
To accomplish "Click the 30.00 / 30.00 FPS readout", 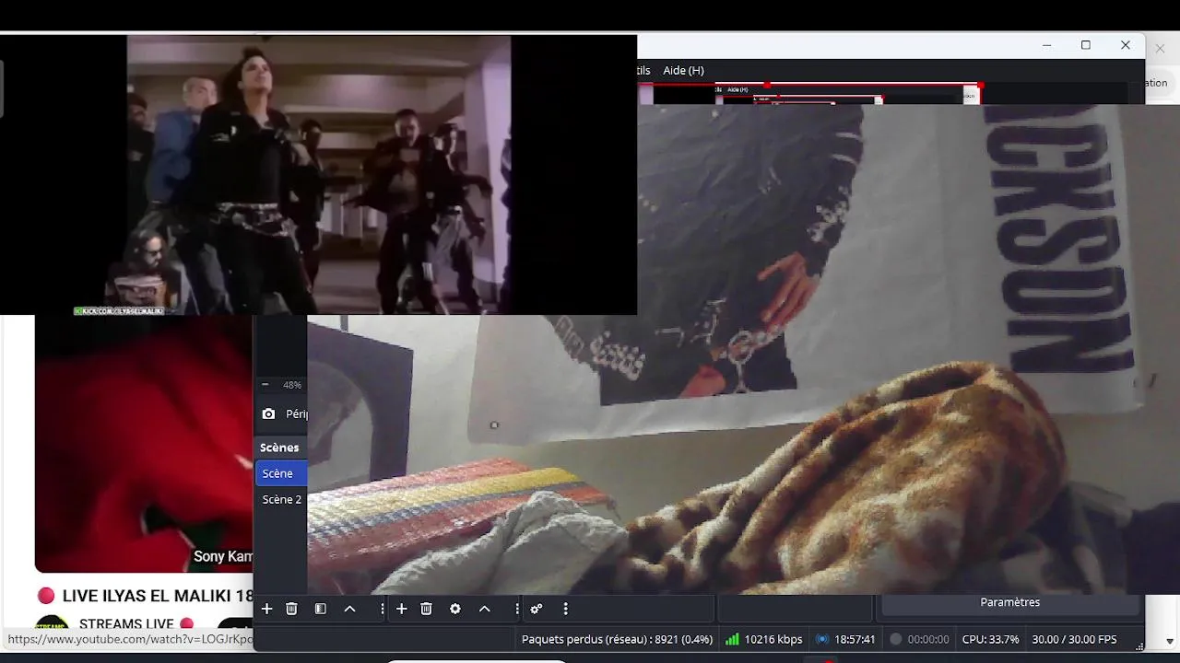I will 1074,639.
